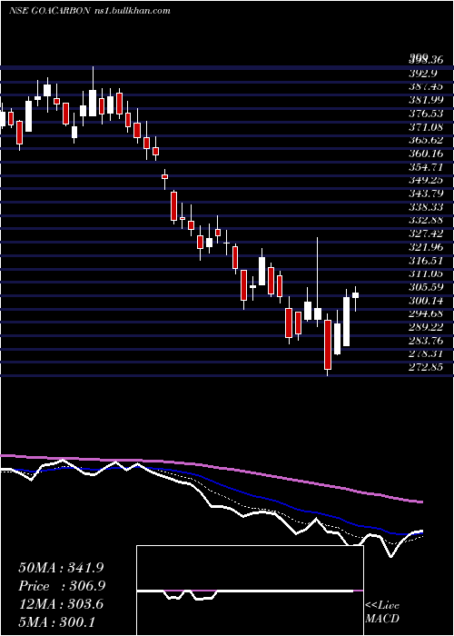Viewport: 454px width, 636px height.
Task: Click the 278.31 price axis label
Action: [x=425, y=354]
